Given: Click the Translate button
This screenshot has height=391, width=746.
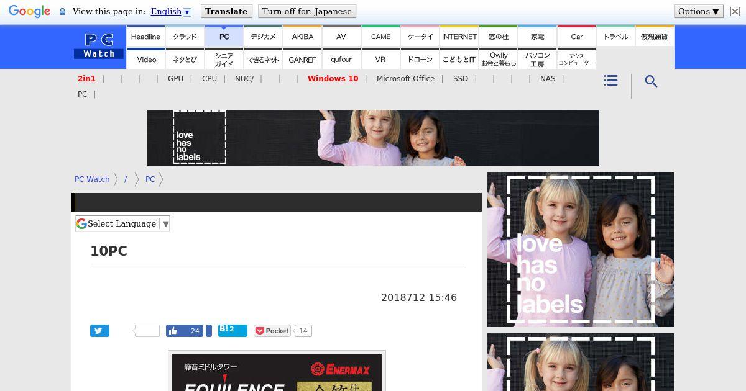Looking at the screenshot, I should 226,11.
